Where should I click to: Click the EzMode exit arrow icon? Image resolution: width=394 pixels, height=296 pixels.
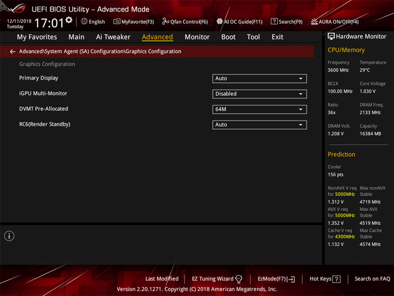click(x=291, y=279)
